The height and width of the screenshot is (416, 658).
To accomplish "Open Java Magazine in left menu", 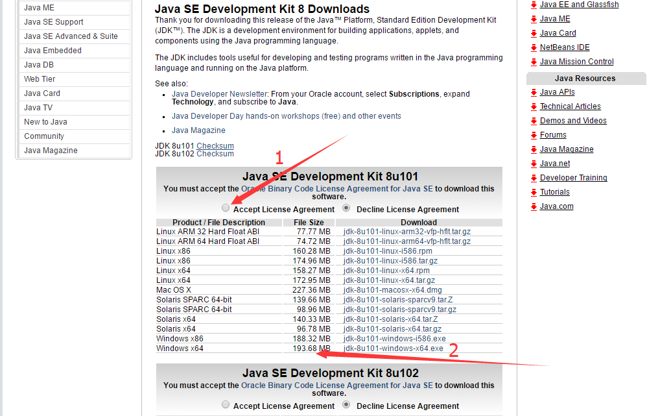I will click(x=75, y=151).
